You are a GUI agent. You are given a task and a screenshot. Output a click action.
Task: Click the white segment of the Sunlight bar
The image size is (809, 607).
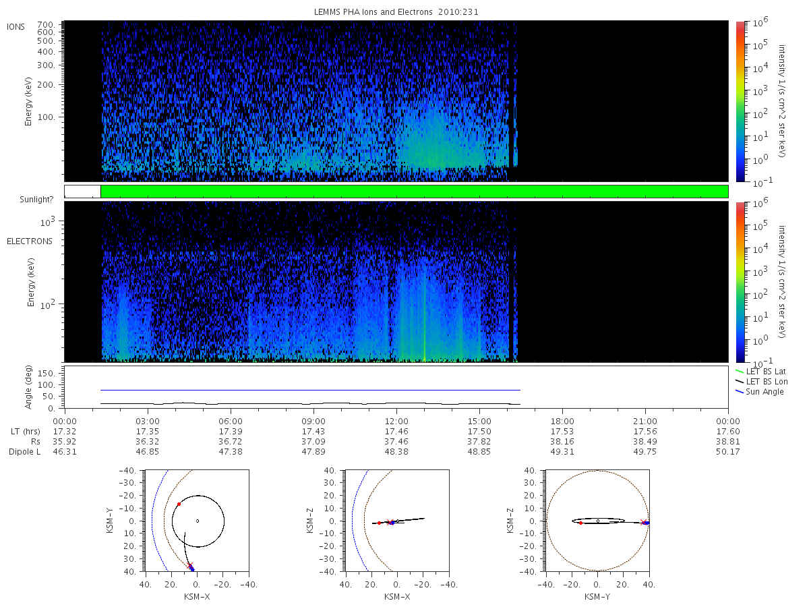click(x=82, y=192)
